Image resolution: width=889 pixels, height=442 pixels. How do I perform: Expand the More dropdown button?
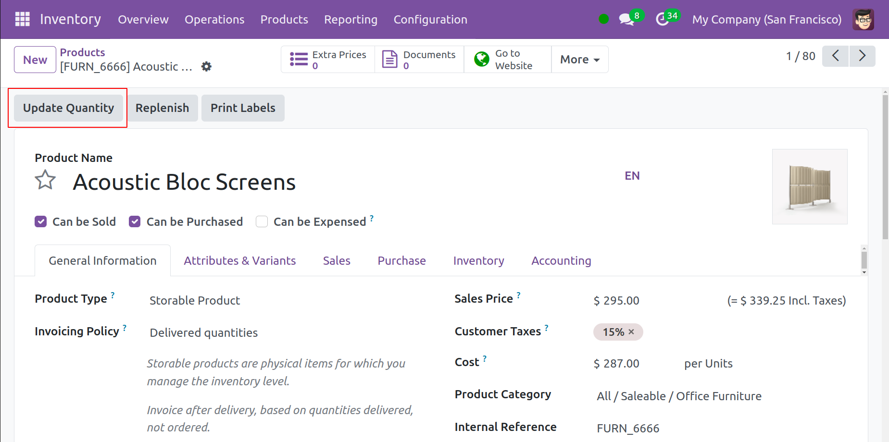(579, 60)
